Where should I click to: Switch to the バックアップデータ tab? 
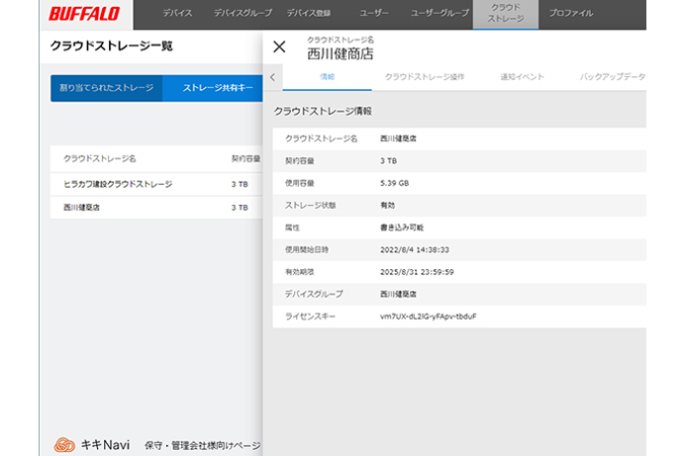pos(612,77)
